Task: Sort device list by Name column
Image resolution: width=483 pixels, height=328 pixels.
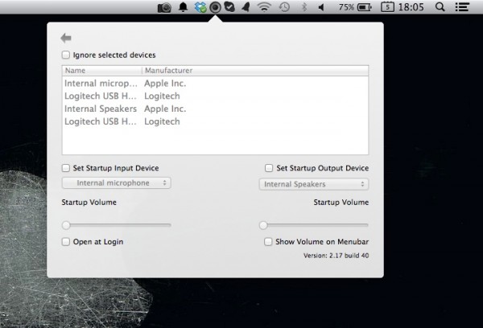Action: click(x=101, y=71)
